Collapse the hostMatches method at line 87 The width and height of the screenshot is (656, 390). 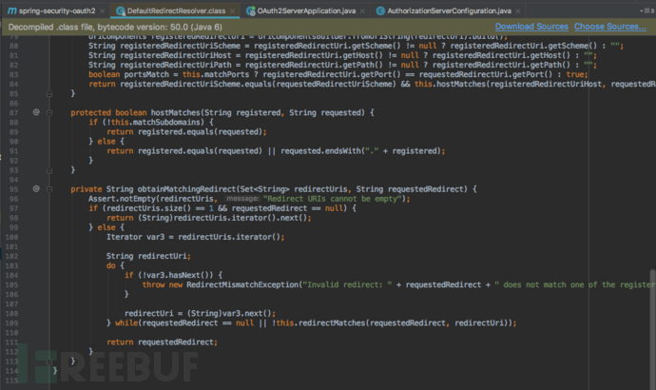(x=49, y=112)
